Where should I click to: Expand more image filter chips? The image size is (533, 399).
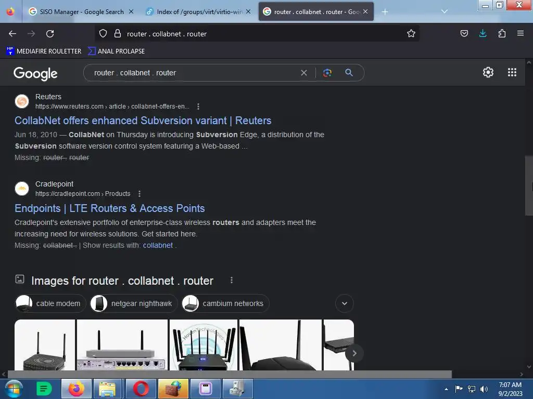[x=345, y=303]
